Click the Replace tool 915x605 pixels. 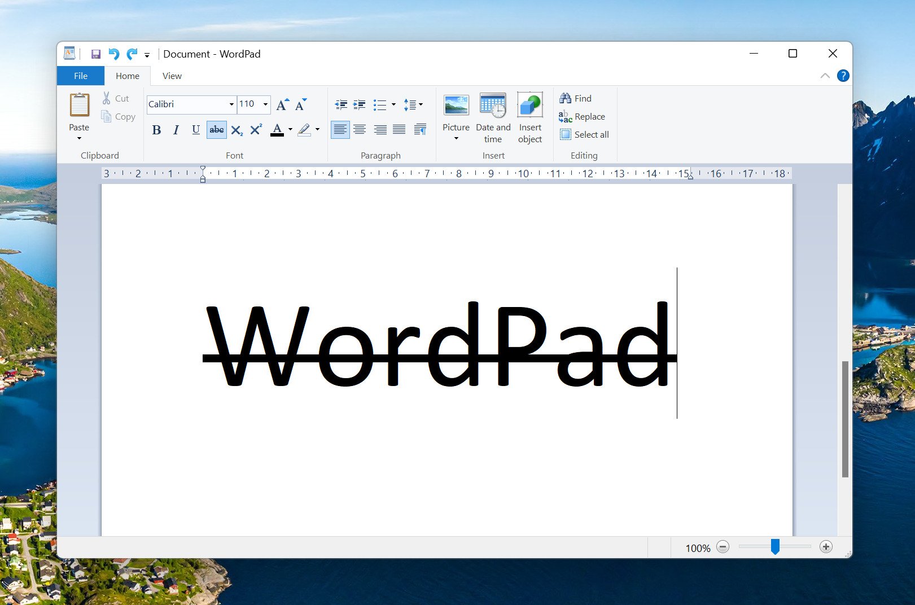point(582,116)
